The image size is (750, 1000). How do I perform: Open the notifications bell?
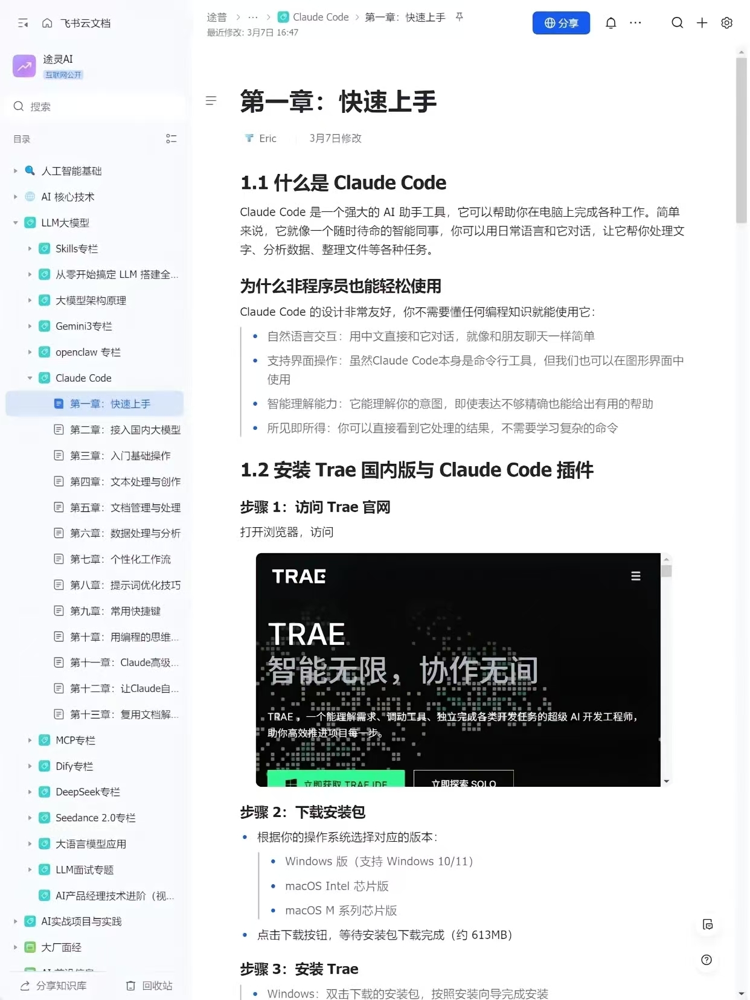pyautogui.click(x=611, y=23)
